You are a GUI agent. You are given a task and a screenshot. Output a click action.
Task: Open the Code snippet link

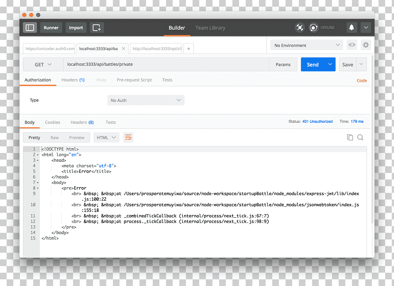(362, 81)
